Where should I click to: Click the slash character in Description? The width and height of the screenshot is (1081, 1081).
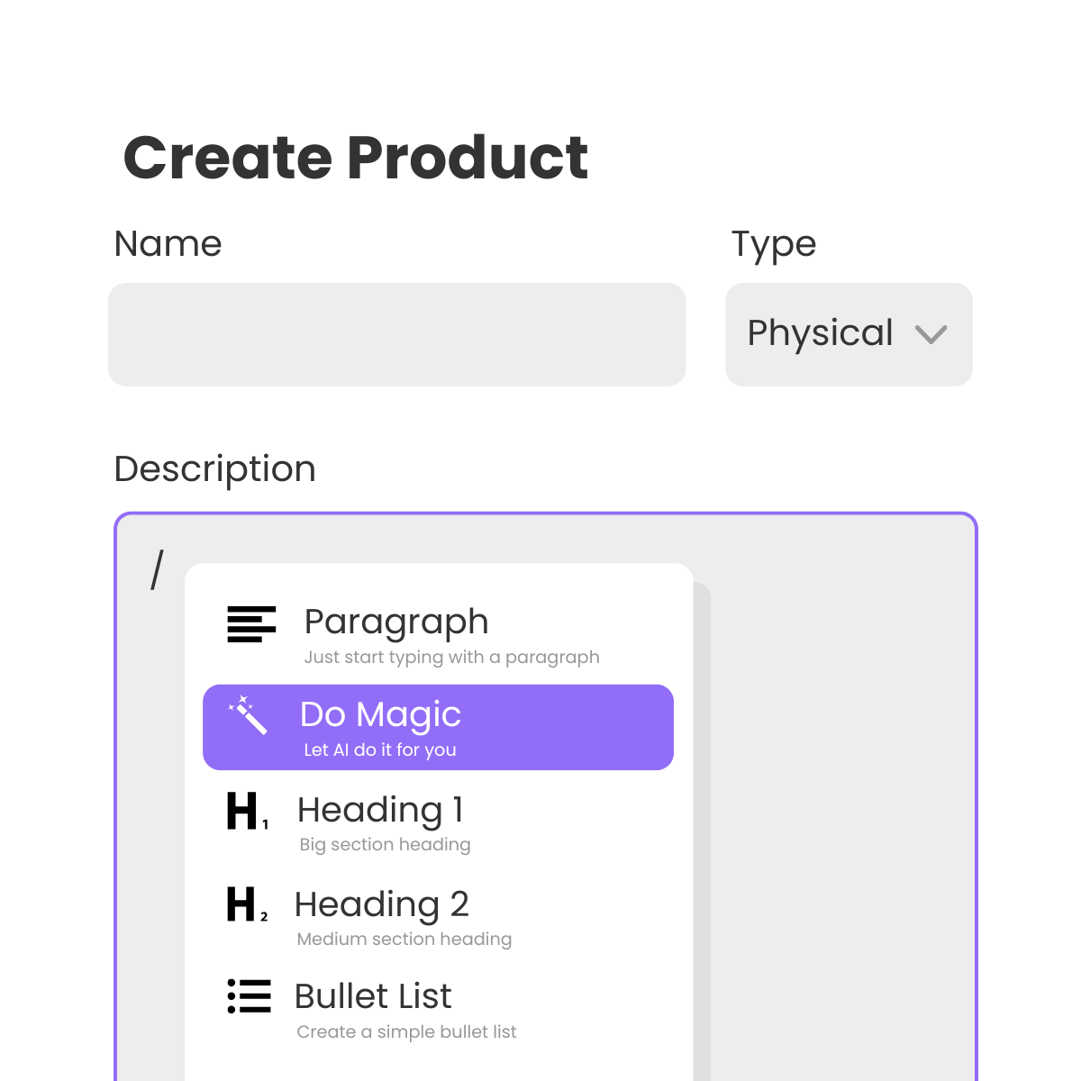(157, 570)
